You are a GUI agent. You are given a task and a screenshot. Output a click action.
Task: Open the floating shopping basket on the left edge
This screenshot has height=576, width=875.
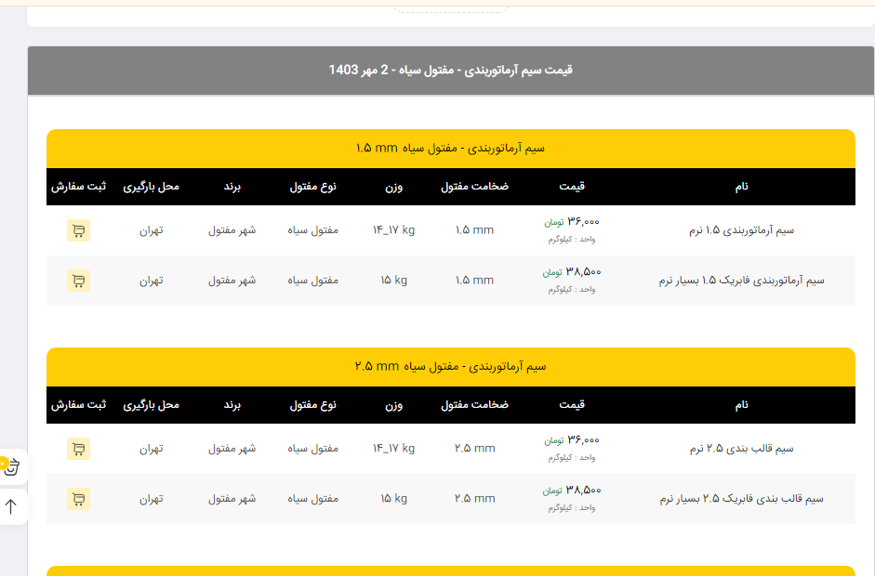11,466
